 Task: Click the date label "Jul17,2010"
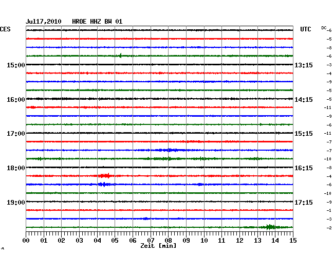44,22
